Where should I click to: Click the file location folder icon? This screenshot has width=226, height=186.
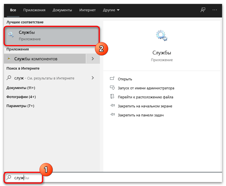pos(112,97)
